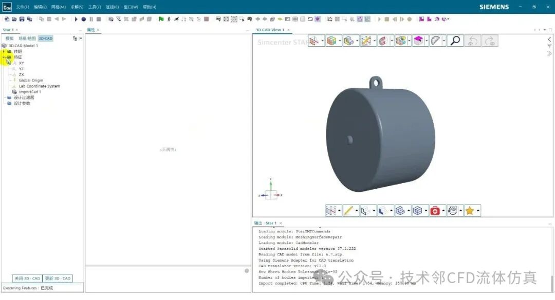Click the magenta-top cube selection icon
555x300 pixels.
[418, 41]
